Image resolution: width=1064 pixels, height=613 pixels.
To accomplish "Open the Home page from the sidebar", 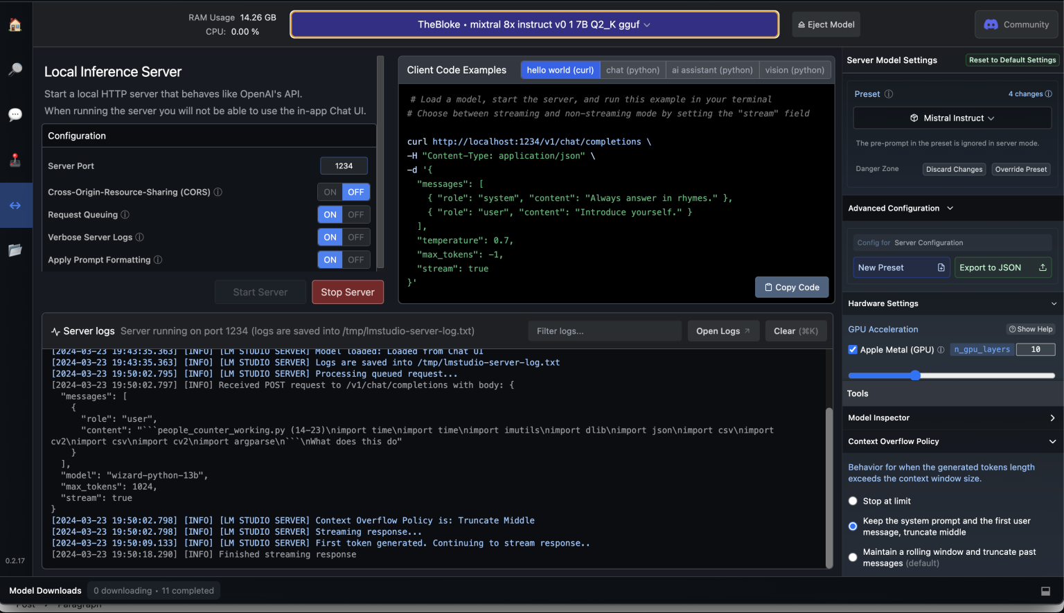I will (16, 24).
